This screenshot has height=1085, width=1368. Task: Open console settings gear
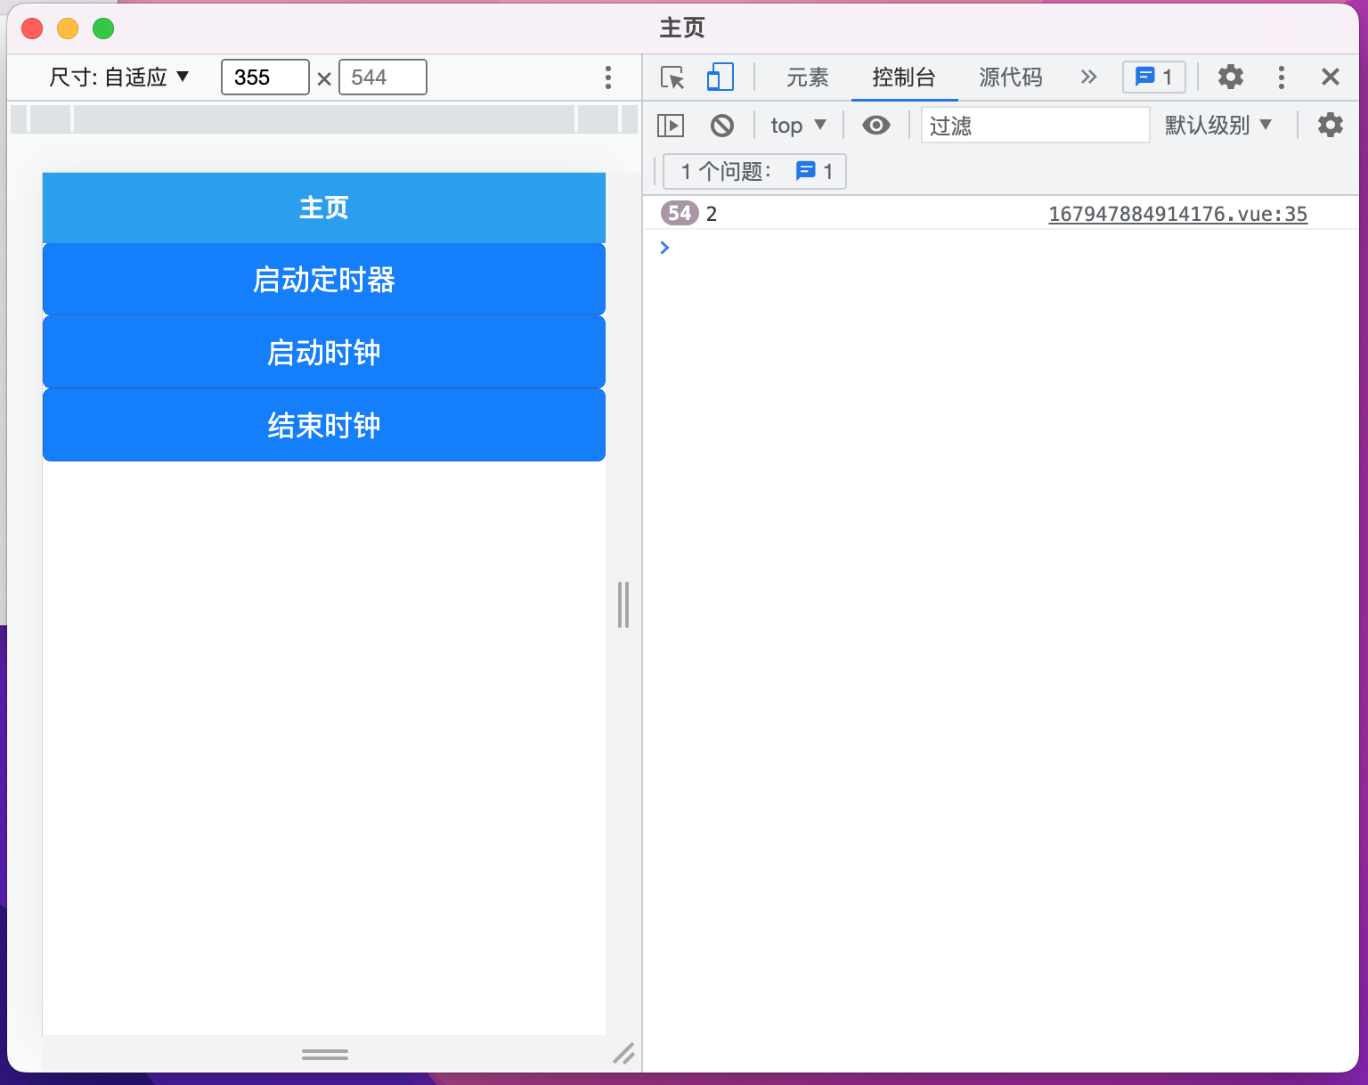click(x=1330, y=126)
